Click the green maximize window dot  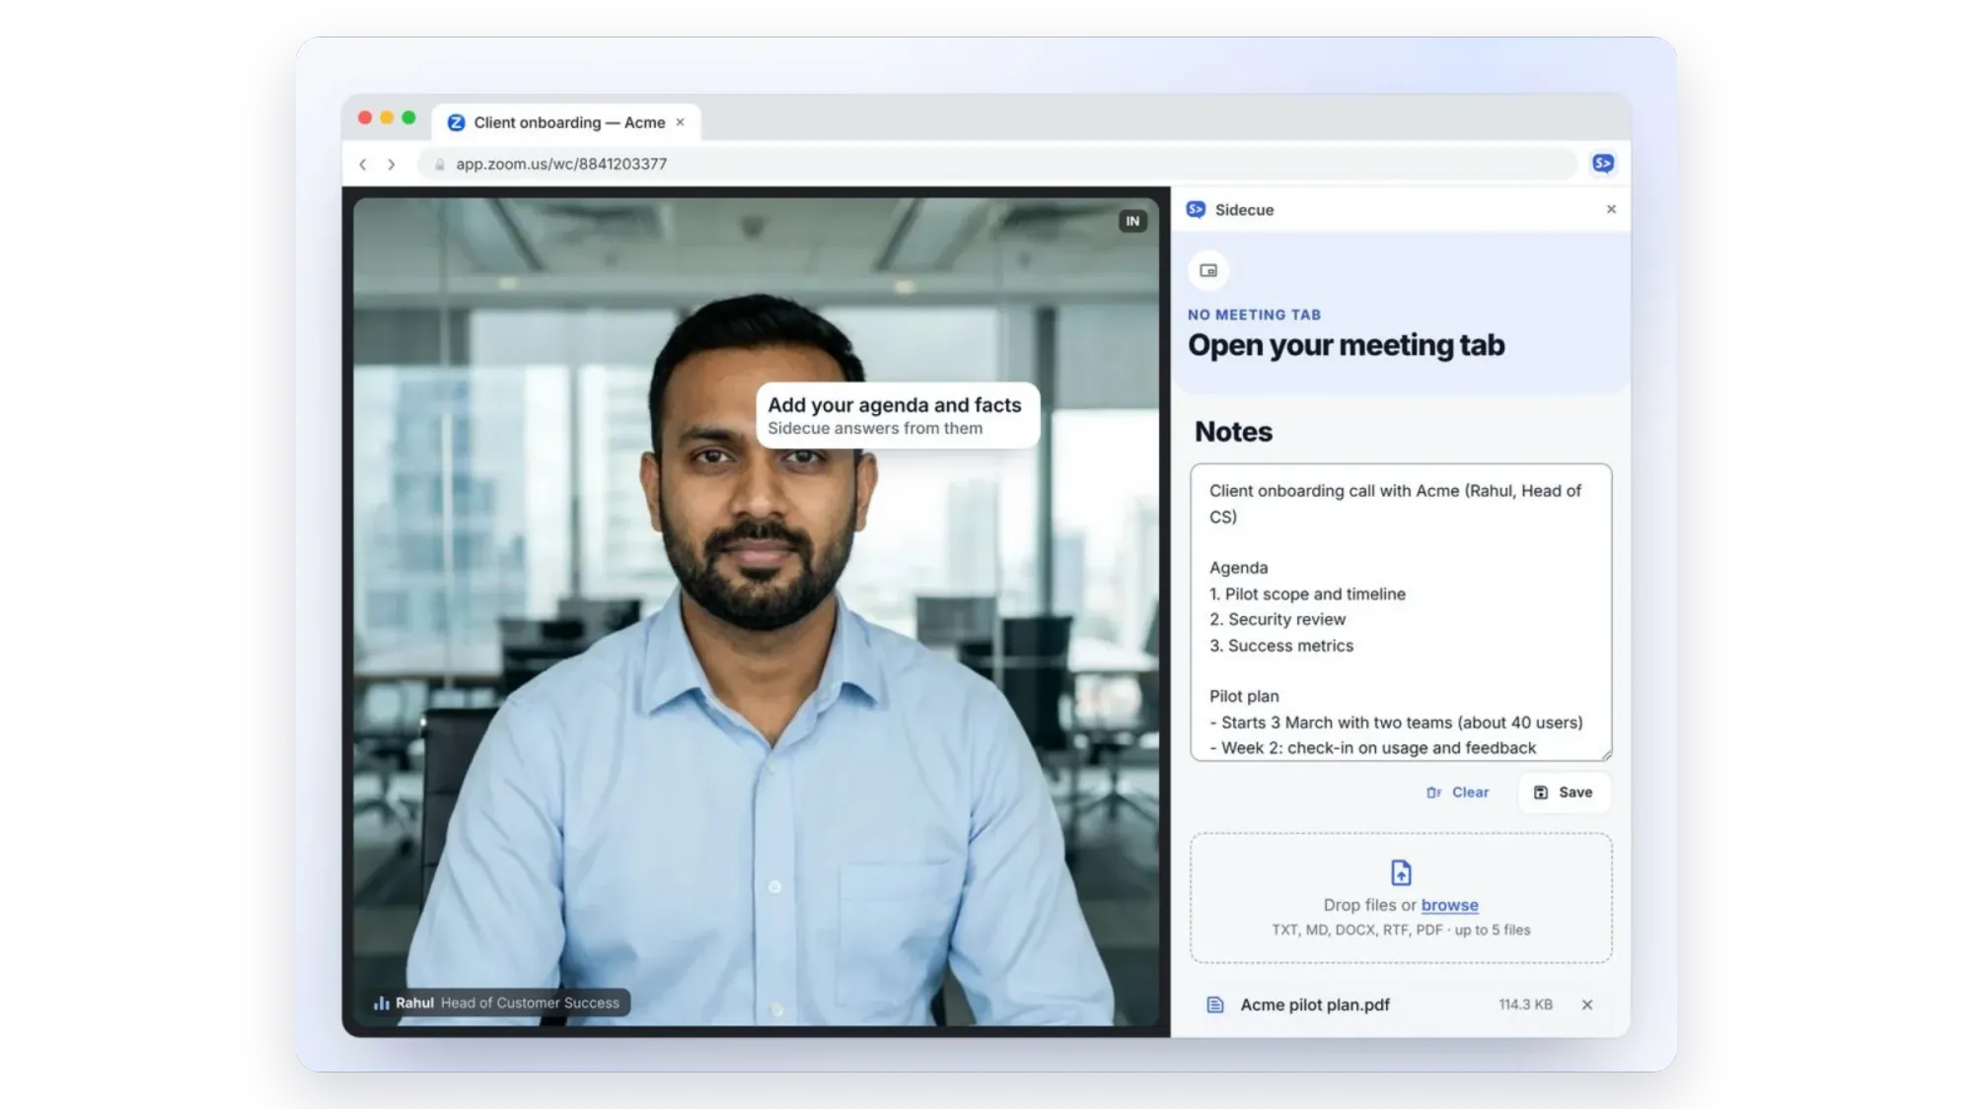[x=408, y=117]
